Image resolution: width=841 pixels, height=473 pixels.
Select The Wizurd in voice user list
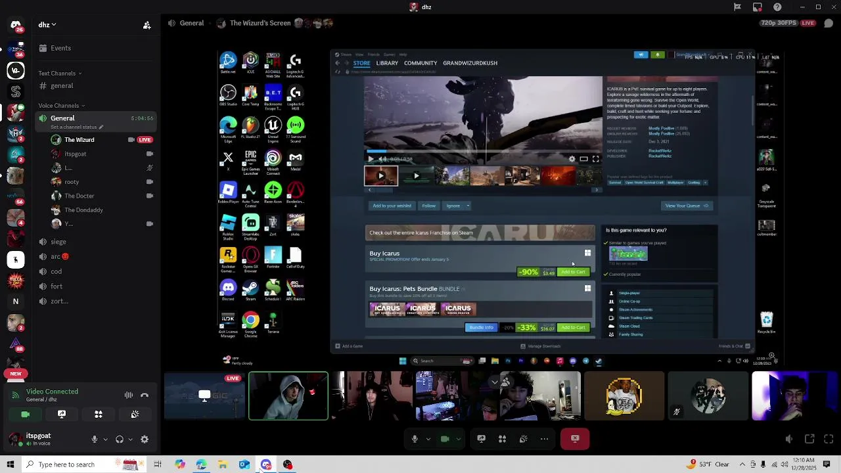(102, 140)
